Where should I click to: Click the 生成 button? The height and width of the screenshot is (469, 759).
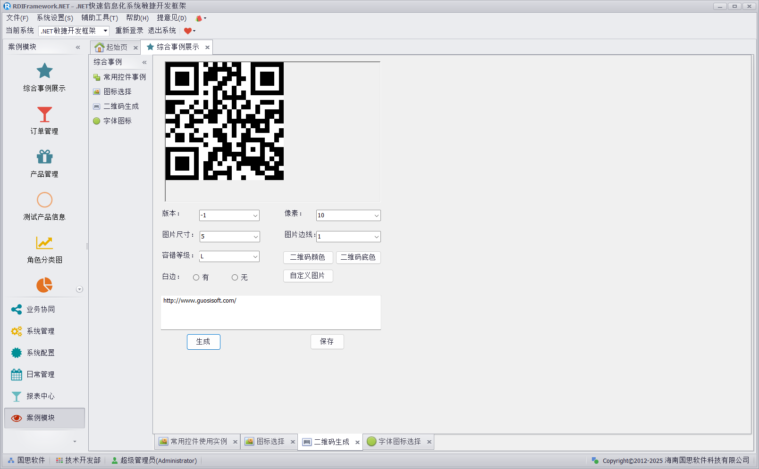[x=203, y=342]
